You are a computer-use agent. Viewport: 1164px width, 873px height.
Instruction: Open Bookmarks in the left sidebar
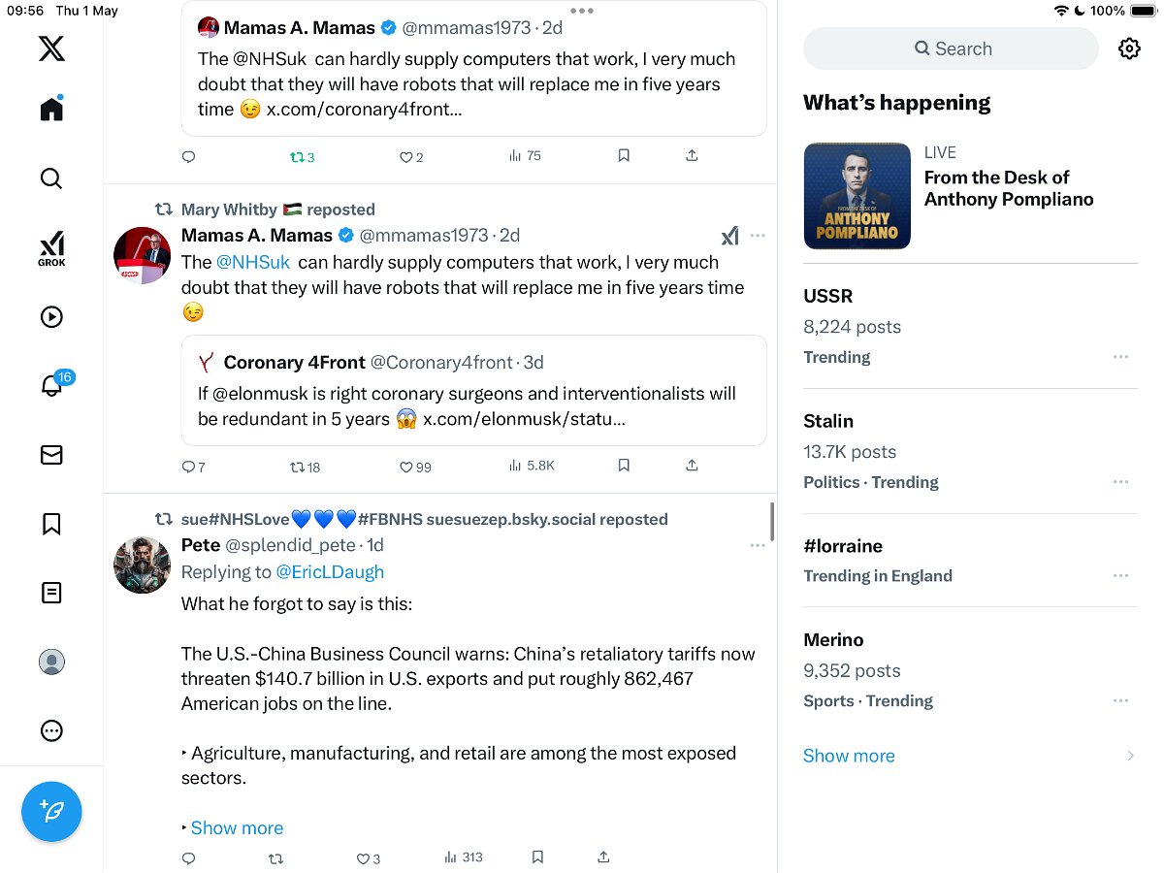pos(51,524)
